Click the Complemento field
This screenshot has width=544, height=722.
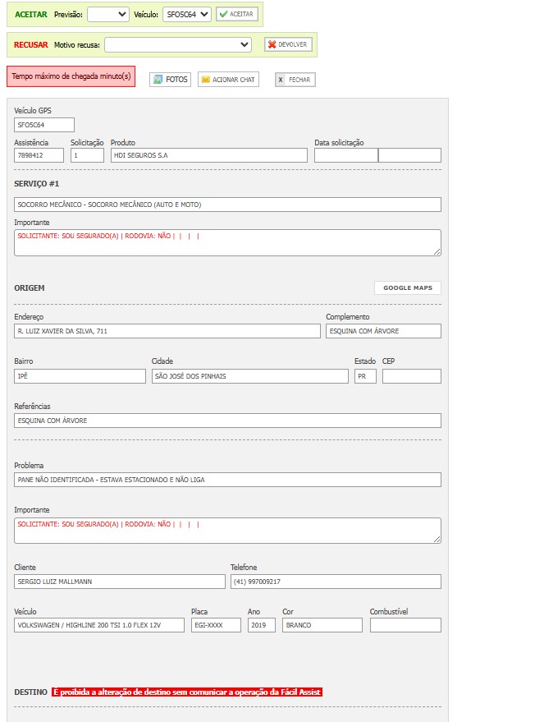click(383, 331)
